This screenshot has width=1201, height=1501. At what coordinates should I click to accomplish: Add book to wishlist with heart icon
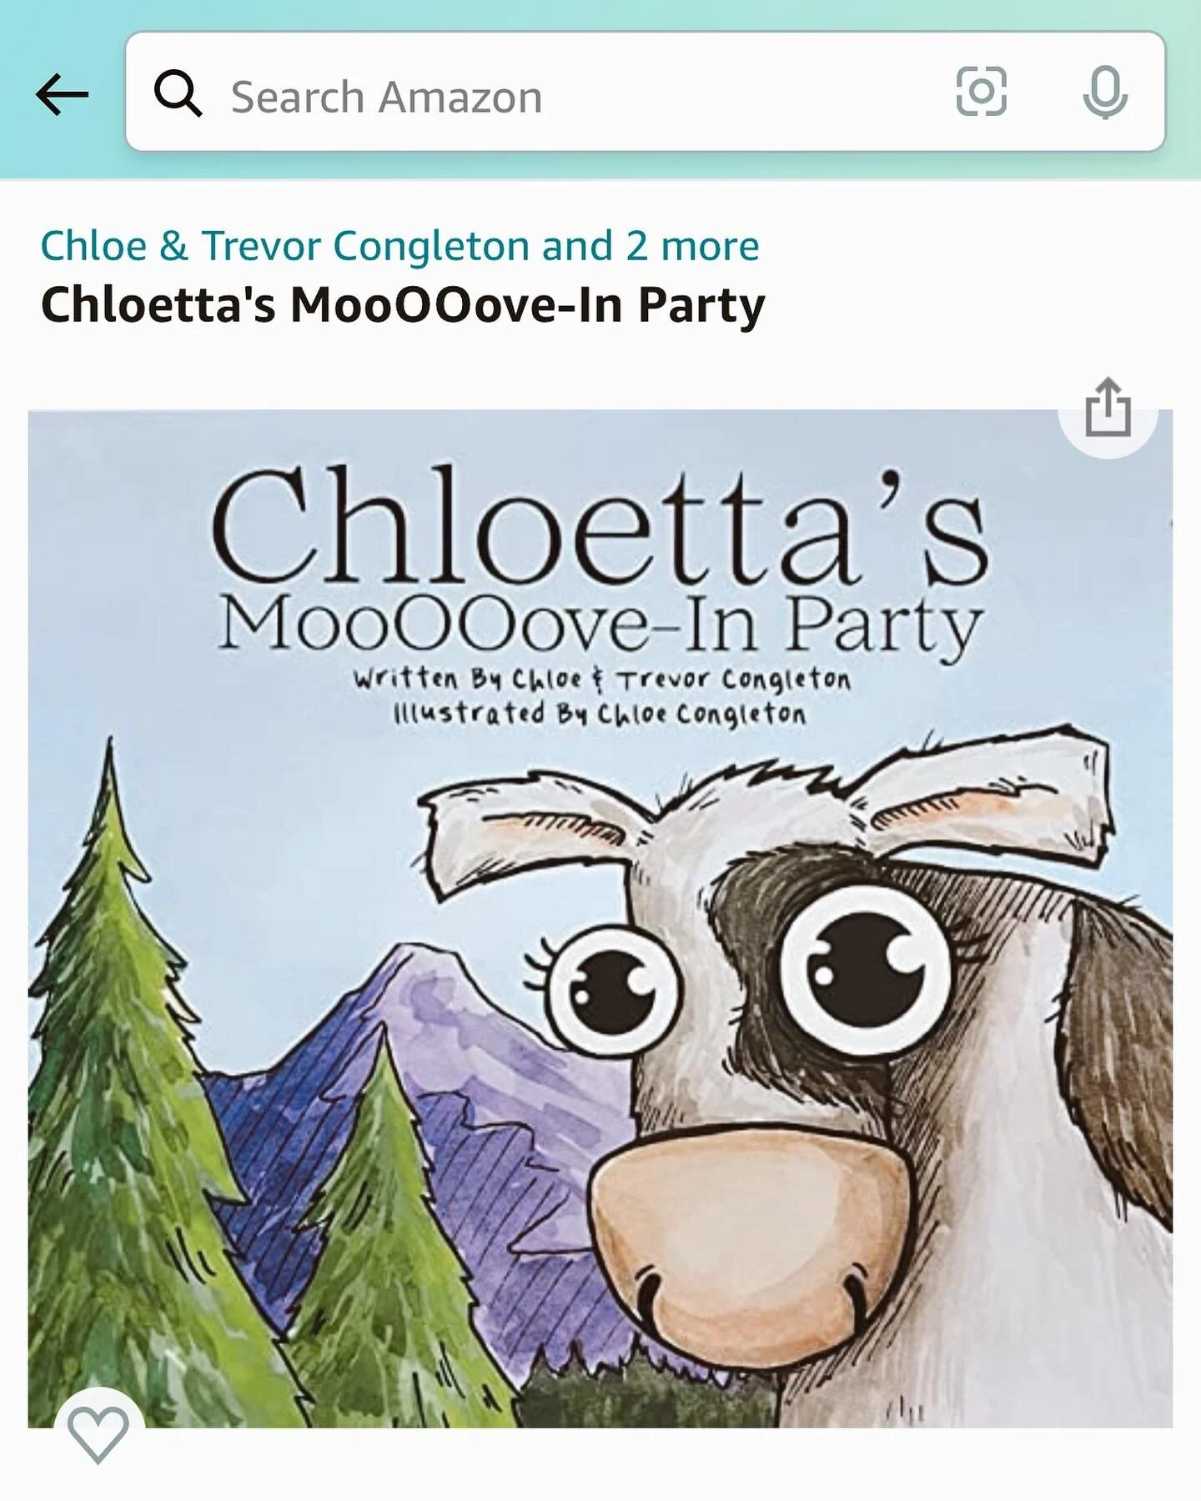(x=98, y=1433)
